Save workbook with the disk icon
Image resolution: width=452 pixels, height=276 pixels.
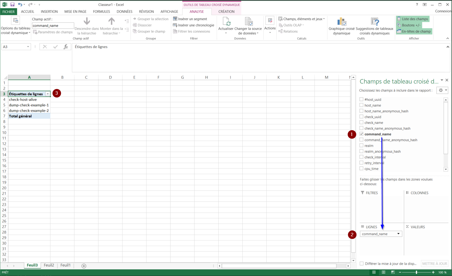click(12, 5)
